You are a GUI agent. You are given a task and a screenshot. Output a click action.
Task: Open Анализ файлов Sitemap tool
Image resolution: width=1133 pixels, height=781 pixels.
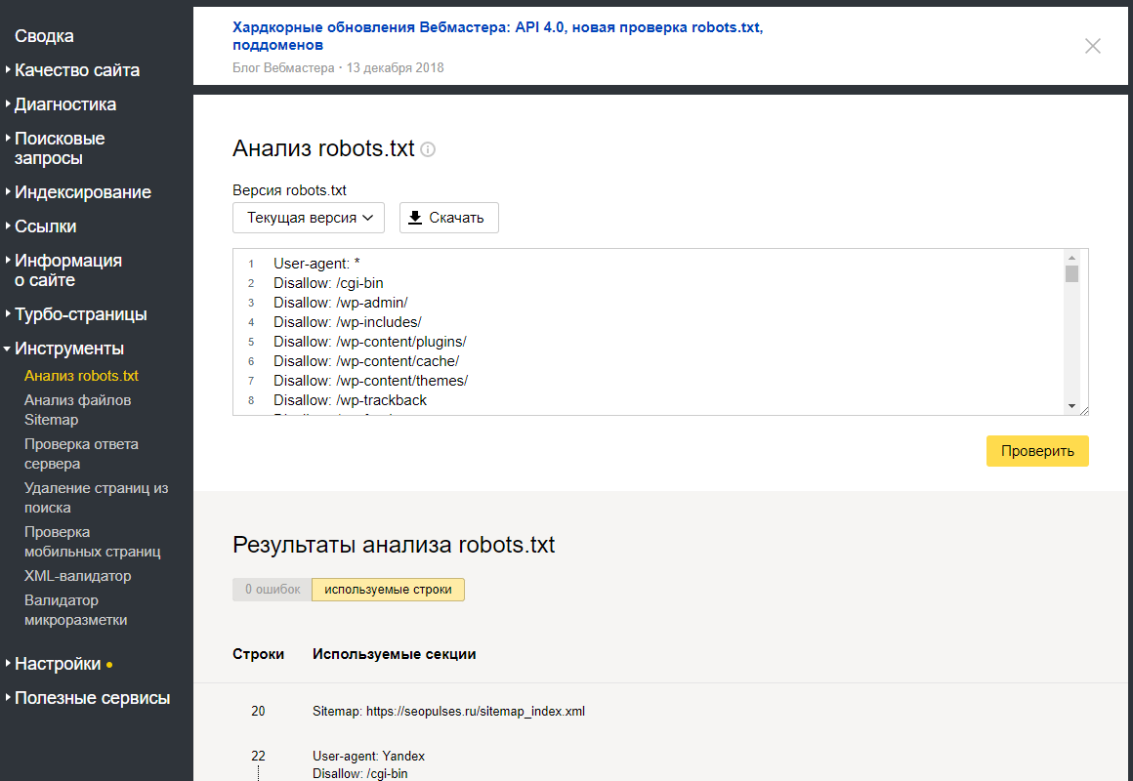point(77,410)
